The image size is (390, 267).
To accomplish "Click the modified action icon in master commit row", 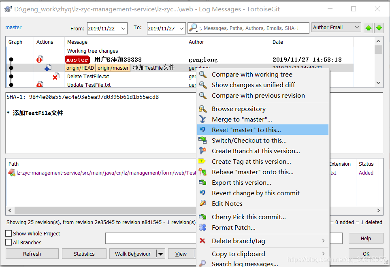I will [40, 60].
